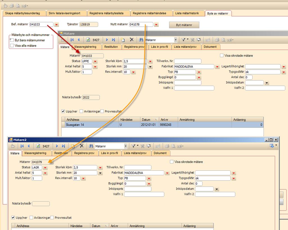Image resolution: width=288 pixels, height=230 pixels.
Task: Go to previous record in Mätare2 window
Action: (29, 146)
